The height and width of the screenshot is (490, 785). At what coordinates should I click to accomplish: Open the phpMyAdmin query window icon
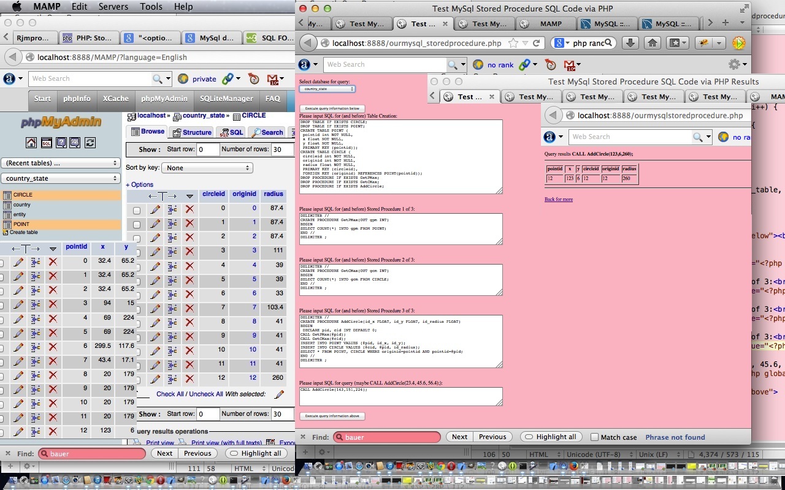47,143
